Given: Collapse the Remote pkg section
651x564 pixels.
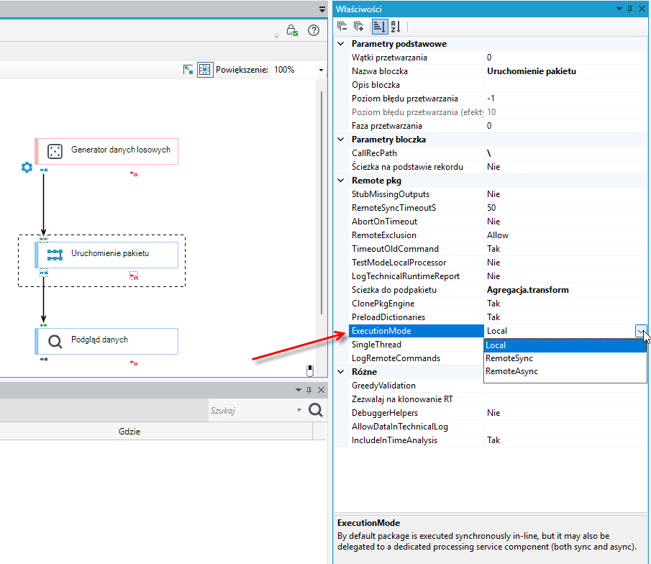Looking at the screenshot, I should (341, 181).
